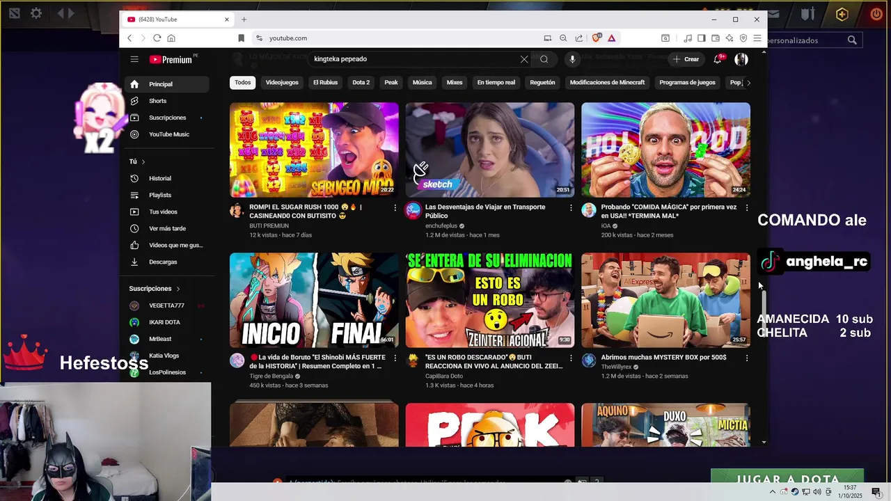Click the Crear button
891x501 pixels.
pyautogui.click(x=686, y=59)
